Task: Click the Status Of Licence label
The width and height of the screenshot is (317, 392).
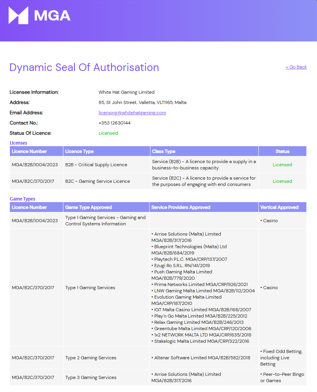Action: click(30, 133)
